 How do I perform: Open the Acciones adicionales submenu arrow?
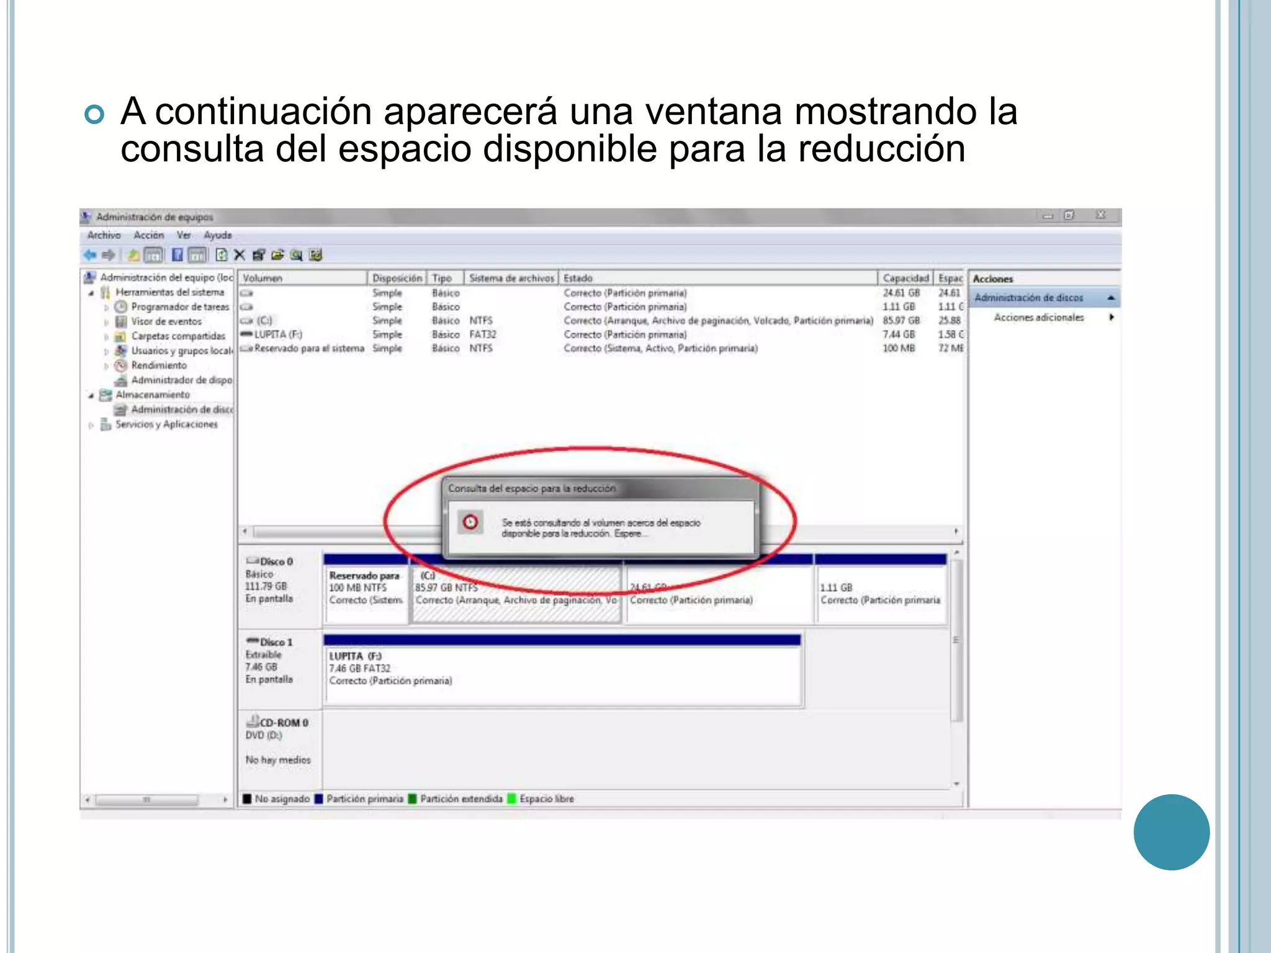[x=1112, y=317]
